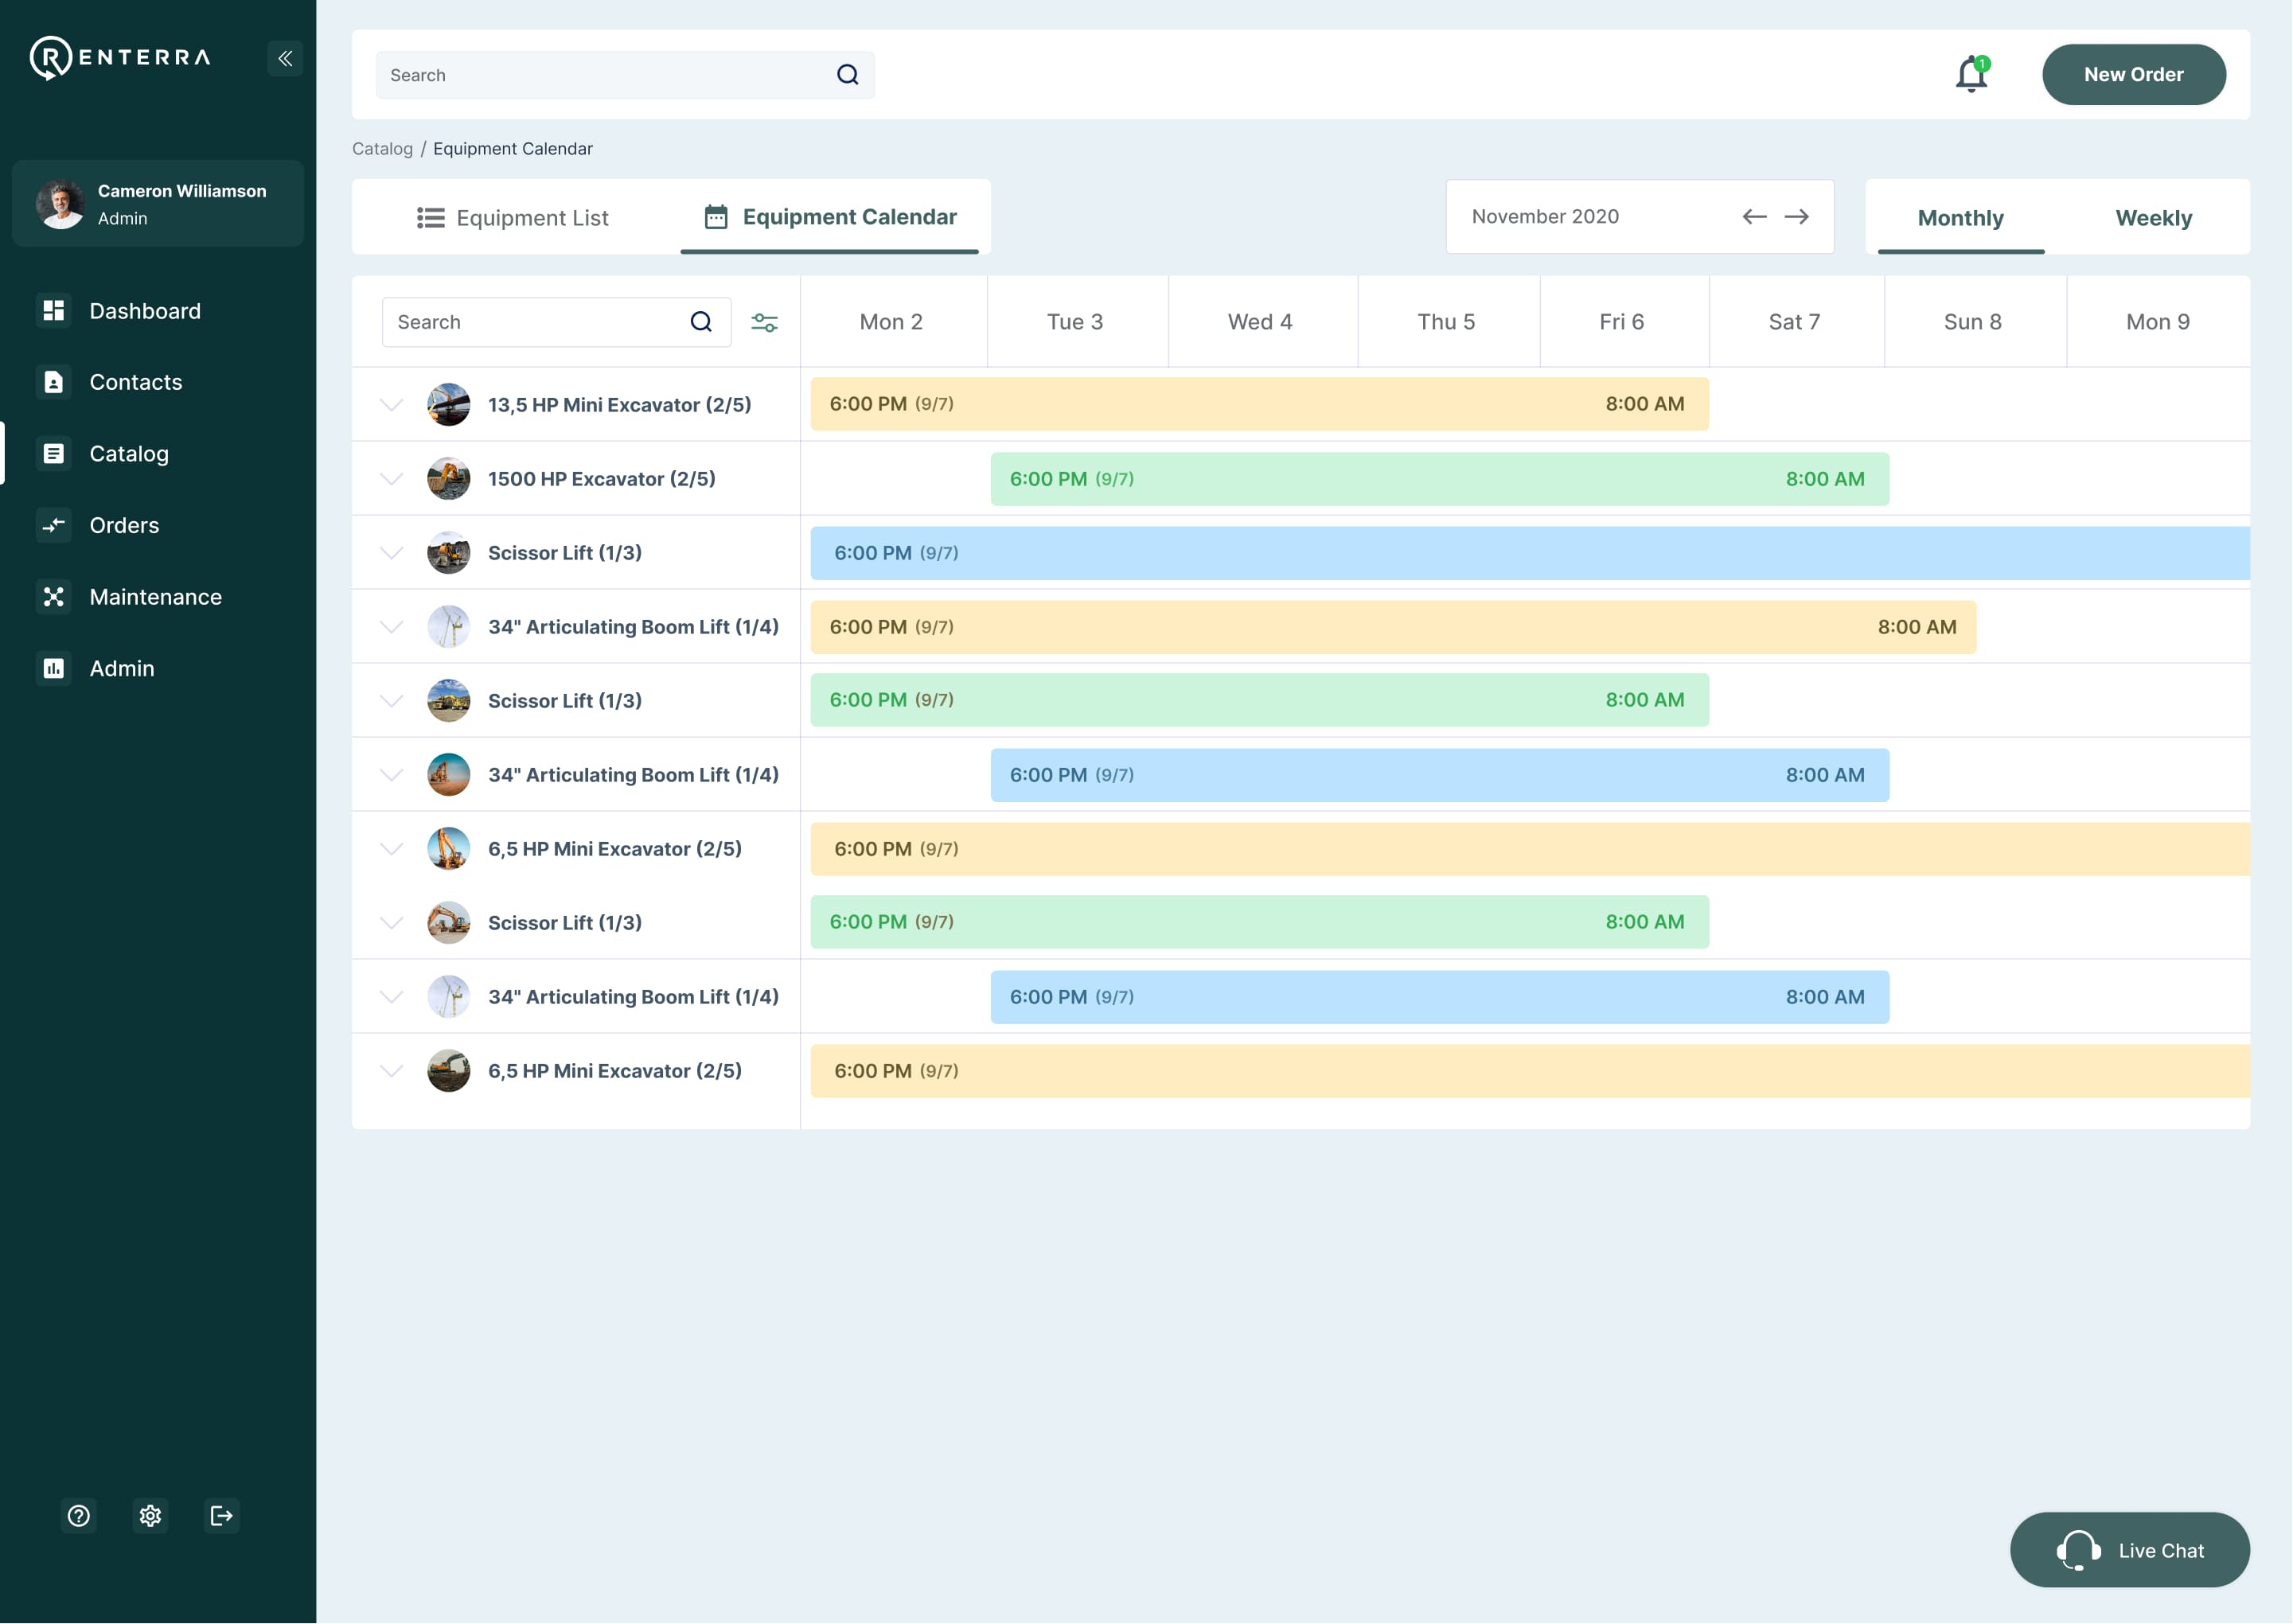Click Tue 3 column header
This screenshot has height=1624, width=2293.
(1076, 322)
